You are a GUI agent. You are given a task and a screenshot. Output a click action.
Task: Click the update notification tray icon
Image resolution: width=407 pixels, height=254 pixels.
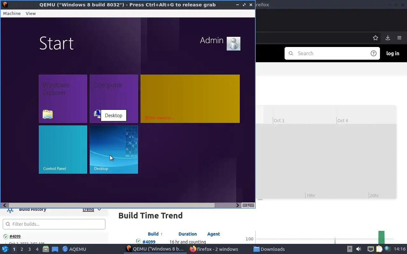point(387,249)
